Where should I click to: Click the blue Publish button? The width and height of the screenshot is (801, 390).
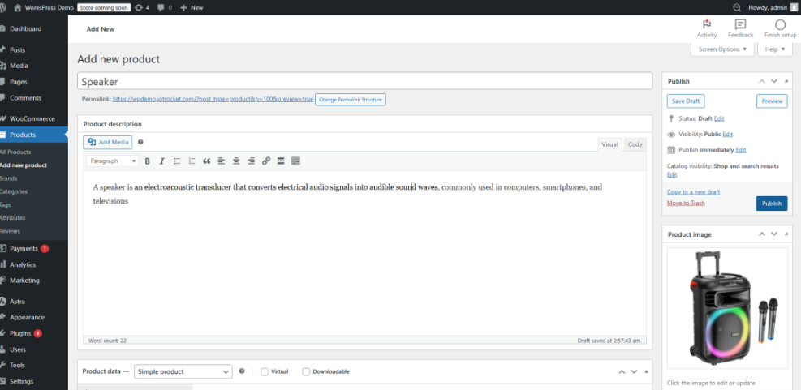coord(771,204)
